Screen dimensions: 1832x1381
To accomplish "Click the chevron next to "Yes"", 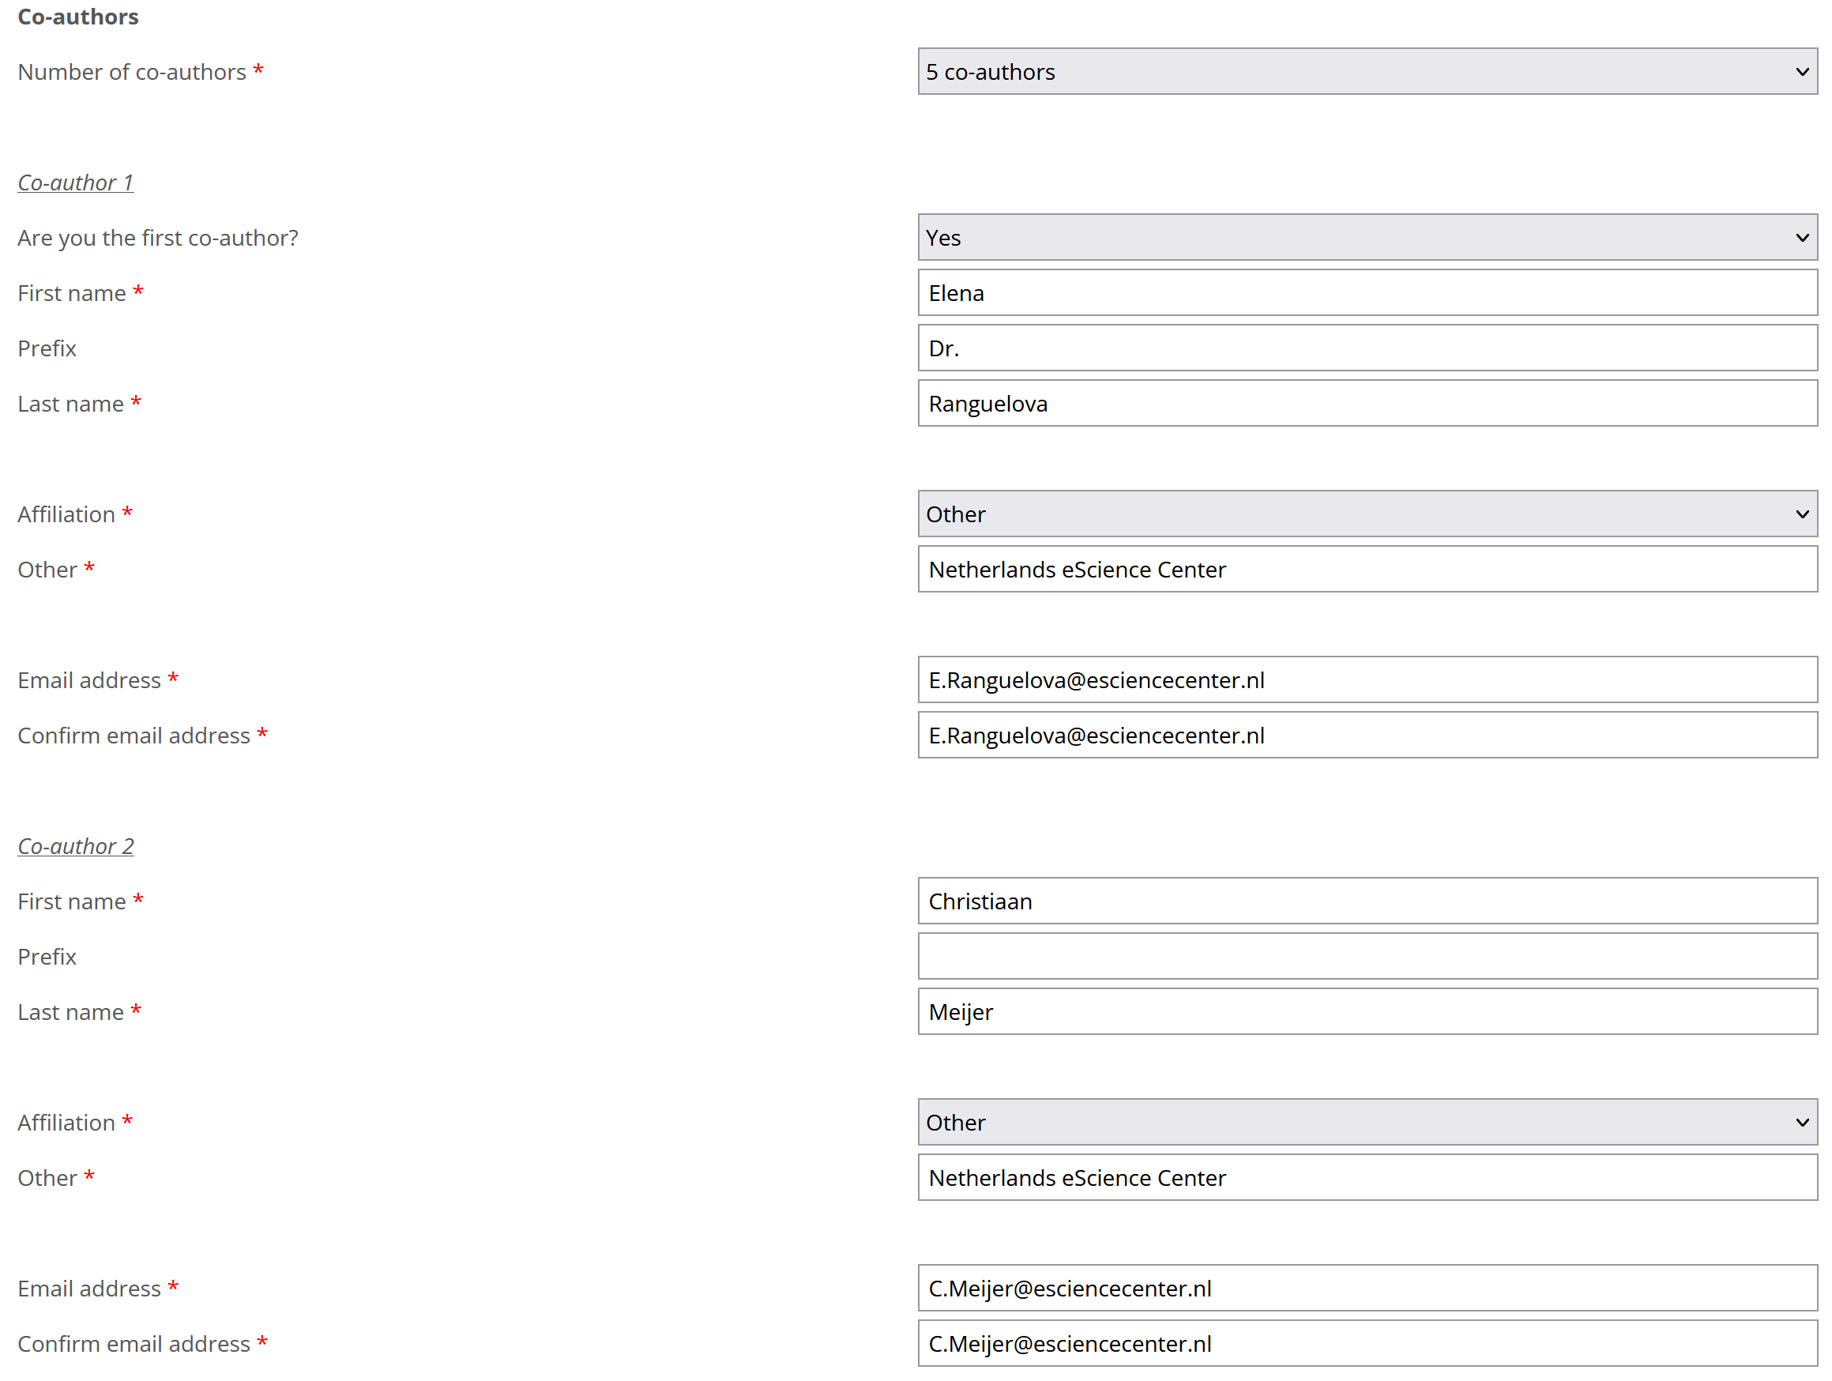I will pyautogui.click(x=1802, y=238).
